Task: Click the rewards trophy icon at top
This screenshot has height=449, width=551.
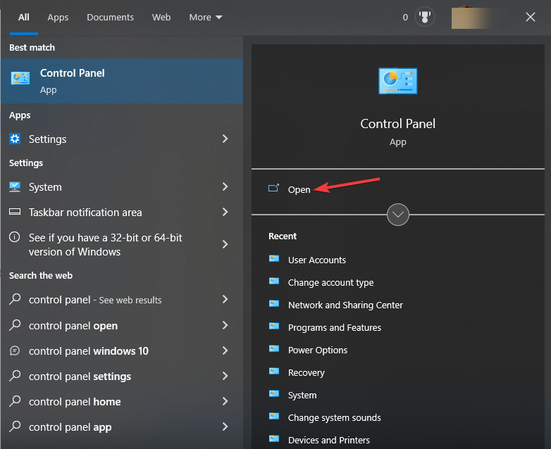Action: click(425, 17)
